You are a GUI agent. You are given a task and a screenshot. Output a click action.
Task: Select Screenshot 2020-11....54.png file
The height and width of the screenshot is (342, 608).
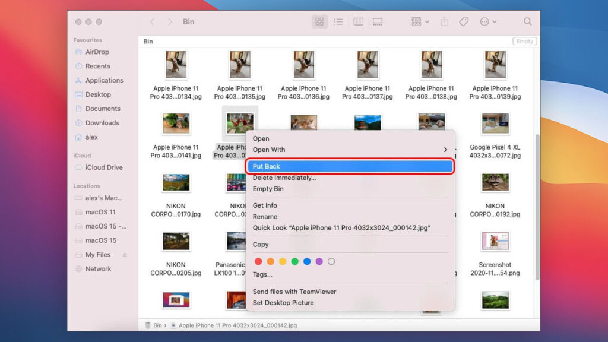point(495,241)
